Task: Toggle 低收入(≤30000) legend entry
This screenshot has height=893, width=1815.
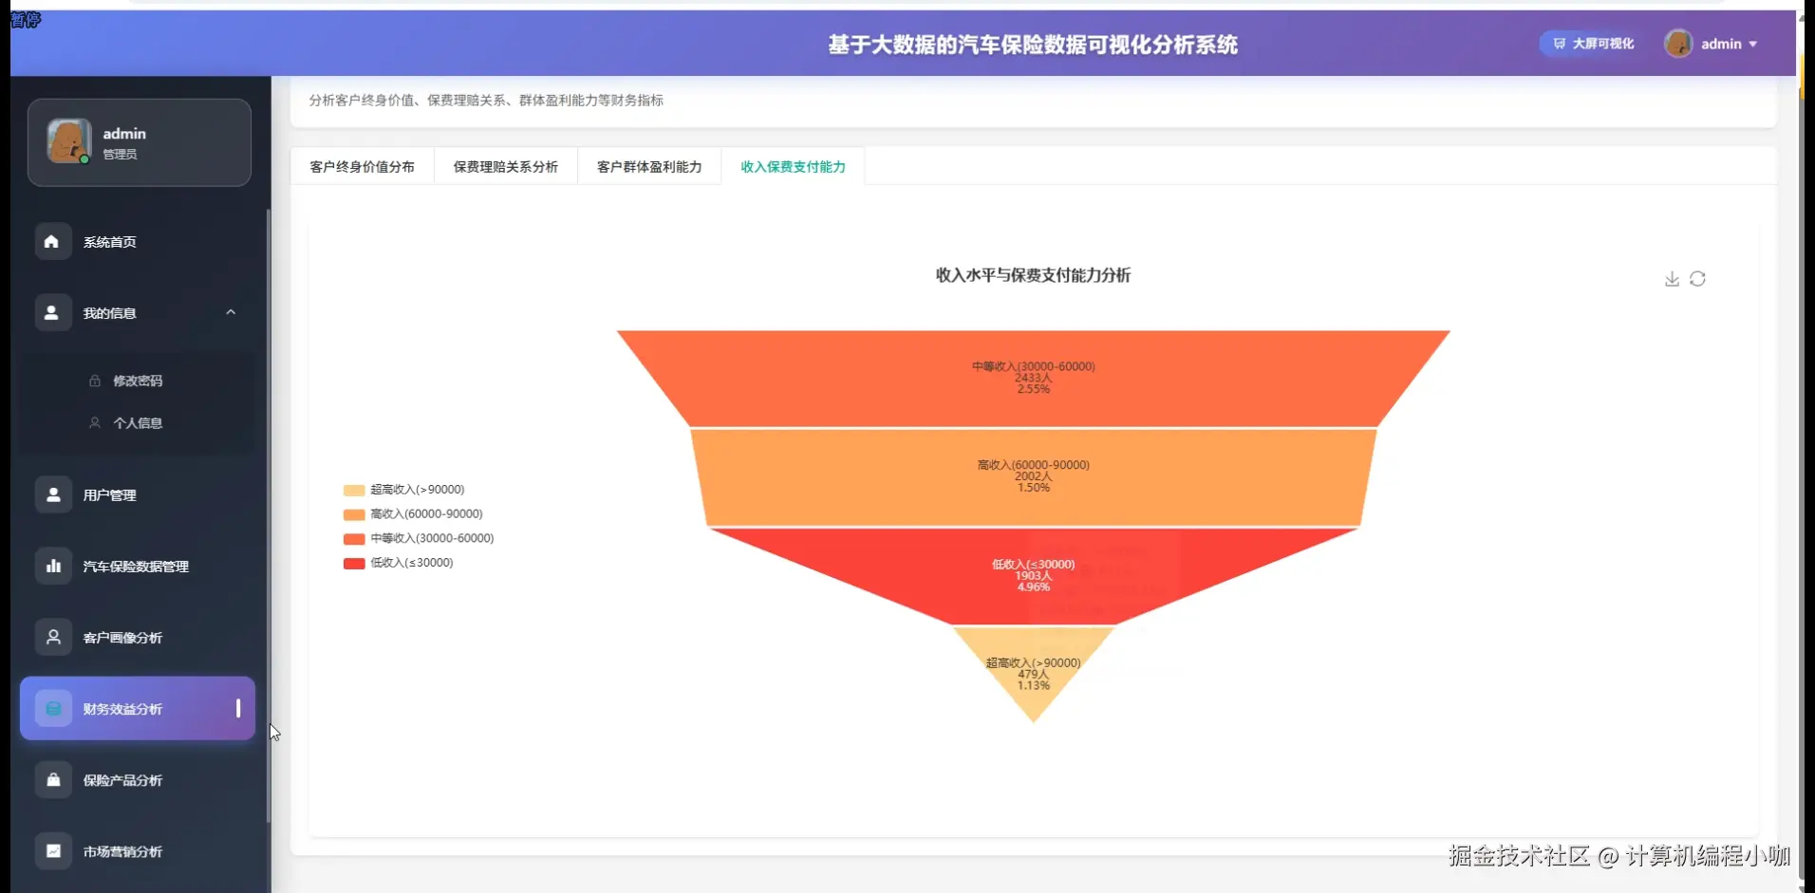Action: pos(399,563)
